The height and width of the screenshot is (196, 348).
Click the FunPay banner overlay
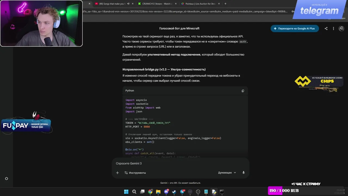coord(27,125)
